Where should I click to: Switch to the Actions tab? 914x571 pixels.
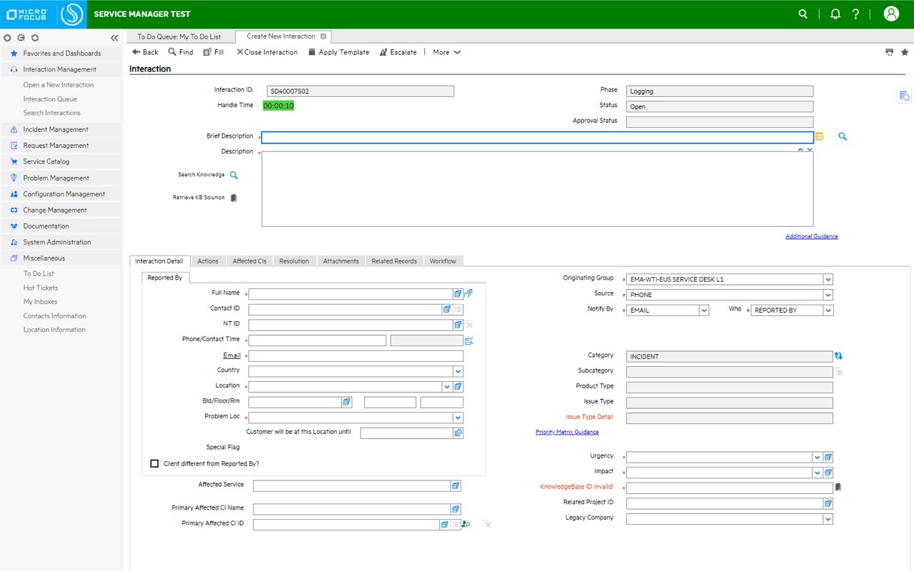point(208,261)
